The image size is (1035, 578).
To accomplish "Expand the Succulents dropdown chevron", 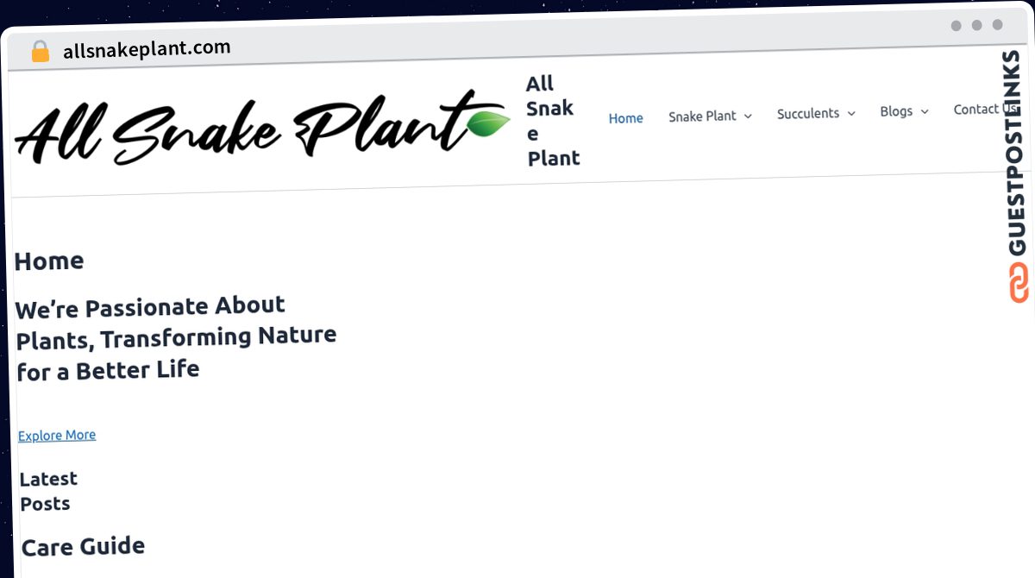I will tap(851, 113).
